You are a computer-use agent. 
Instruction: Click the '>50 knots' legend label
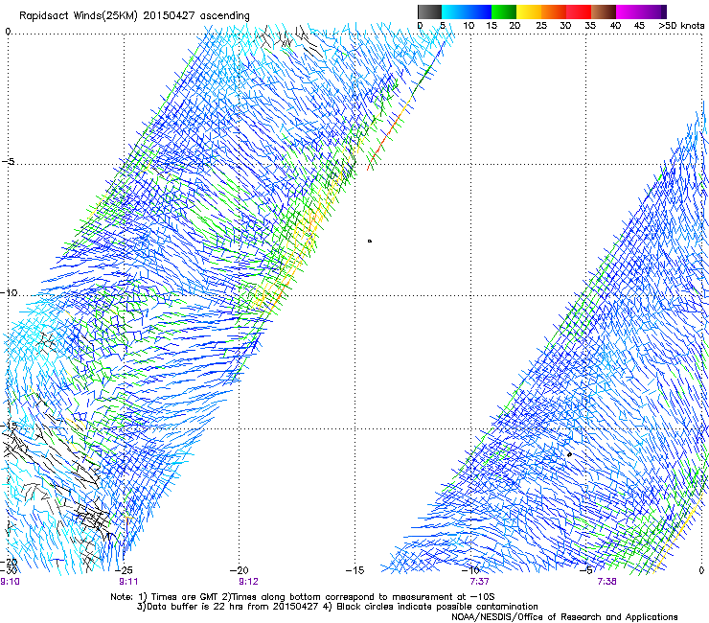(681, 26)
